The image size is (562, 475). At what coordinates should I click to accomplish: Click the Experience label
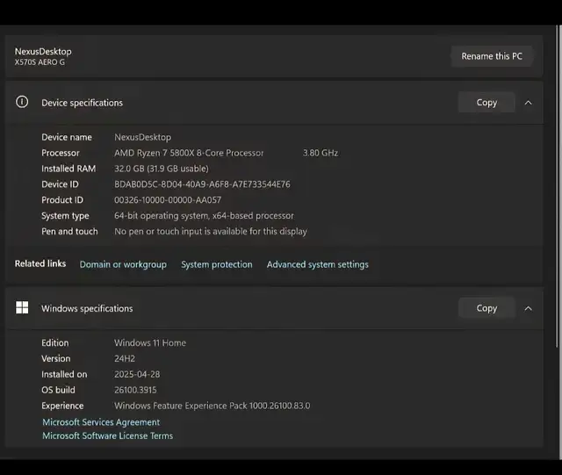point(62,406)
